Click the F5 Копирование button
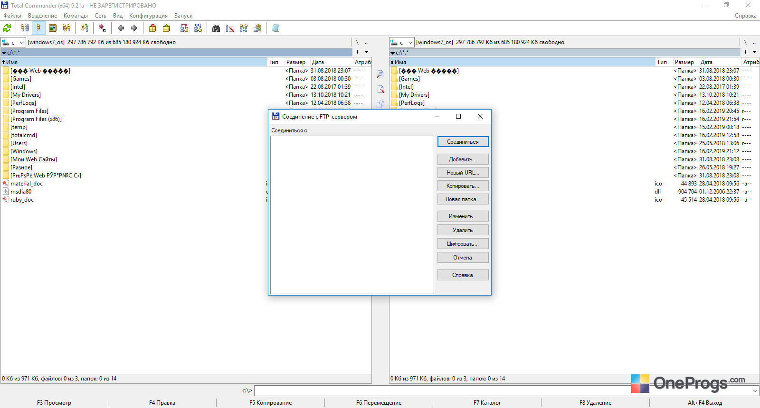This screenshot has width=760, height=408. click(x=271, y=403)
